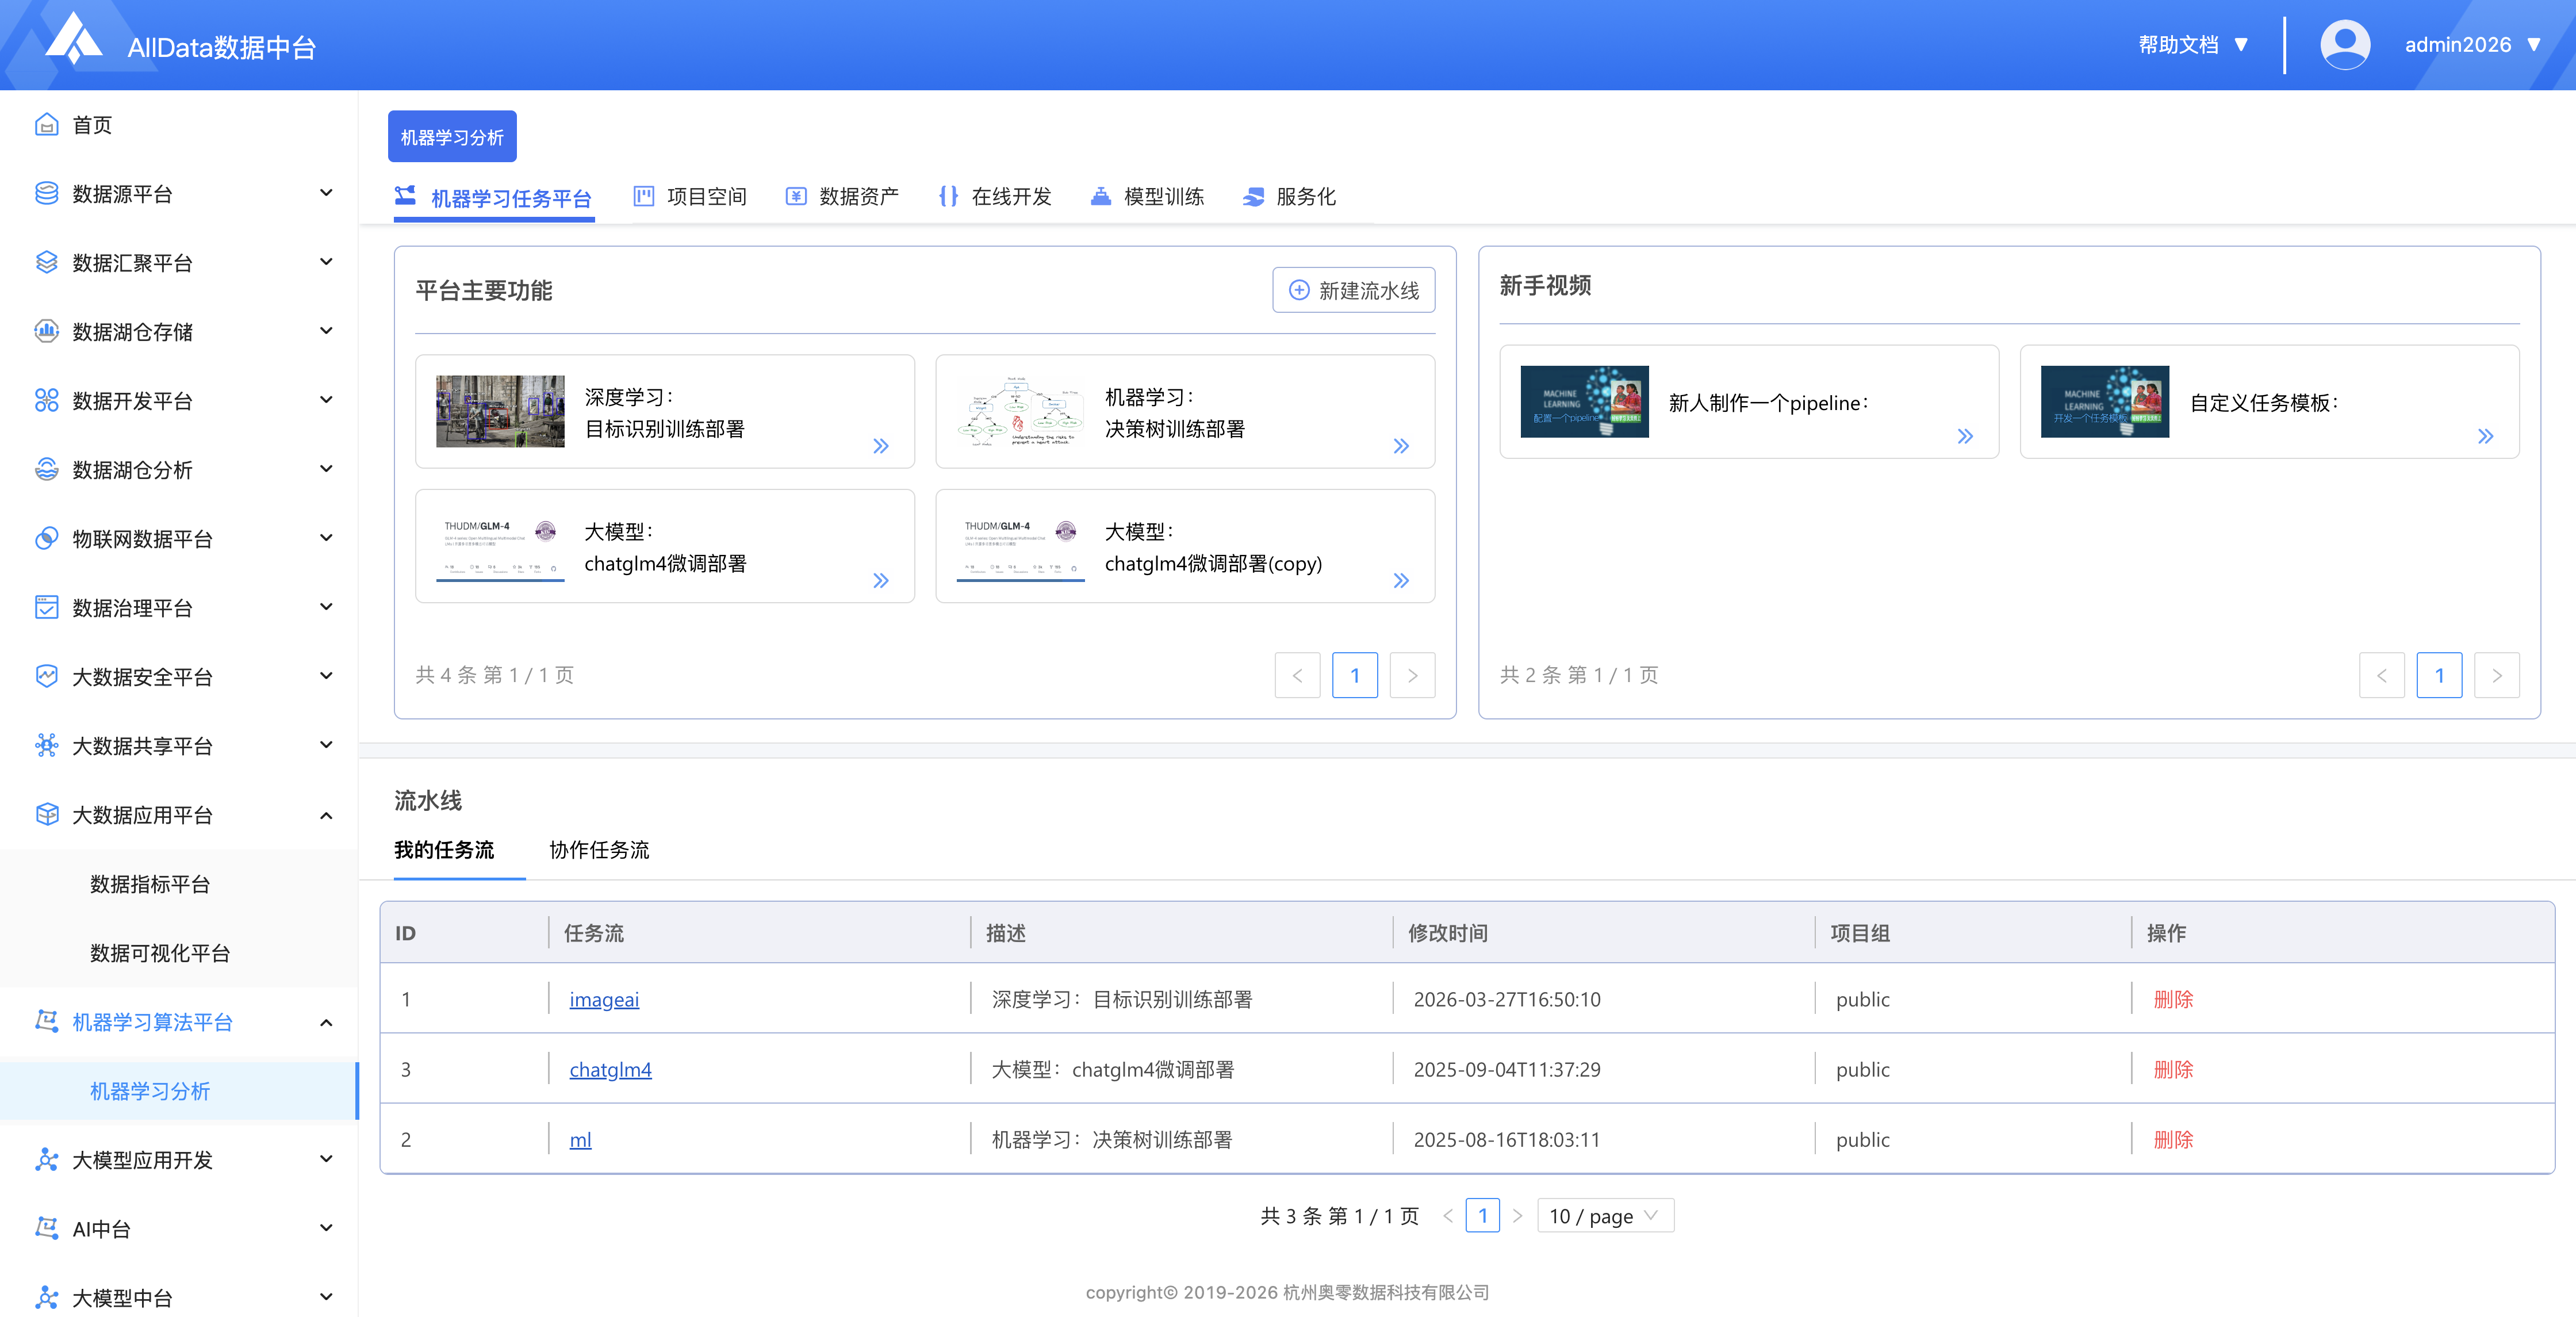Click the 数据开发平台 grid icon
This screenshot has height=1317, width=2576.
tap(46, 400)
